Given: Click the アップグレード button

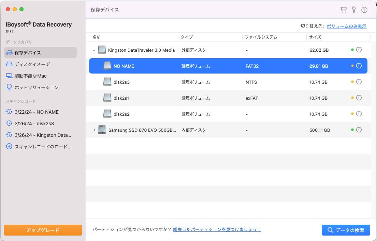Looking at the screenshot, I should [x=43, y=230].
